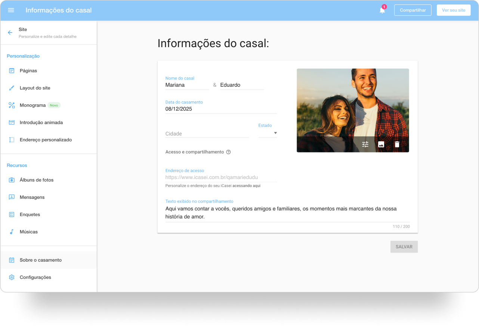This screenshot has width=479, height=330.
Task: Open the notifications bell
Action: coord(382,10)
